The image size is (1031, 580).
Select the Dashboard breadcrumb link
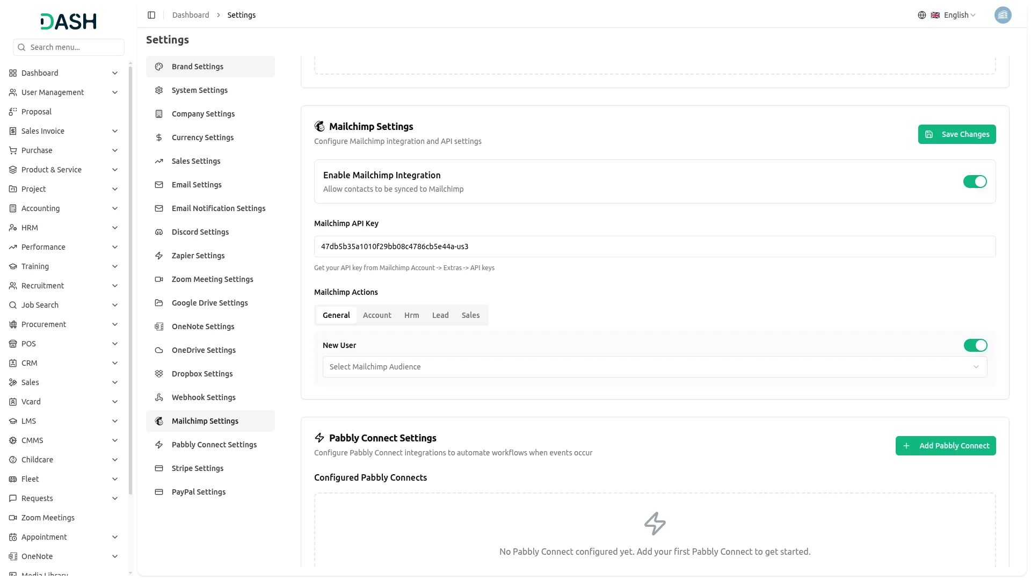point(191,15)
